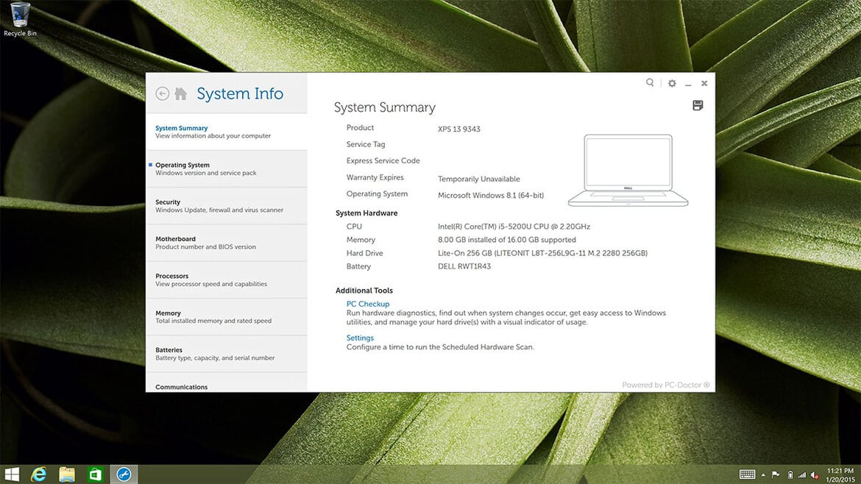Close the System Info window
861x484 pixels.
(x=704, y=83)
